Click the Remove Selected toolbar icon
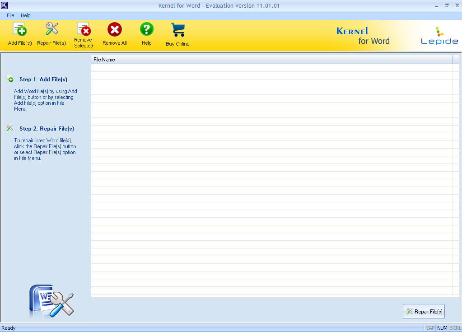This screenshot has width=462, height=332. pyautogui.click(x=84, y=28)
